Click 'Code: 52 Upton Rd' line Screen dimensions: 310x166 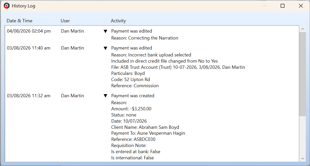131,80
